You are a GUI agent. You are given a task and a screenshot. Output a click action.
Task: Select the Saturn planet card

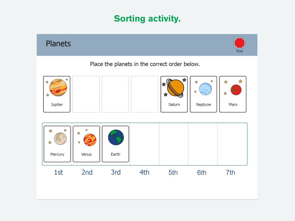pyautogui.click(x=174, y=94)
